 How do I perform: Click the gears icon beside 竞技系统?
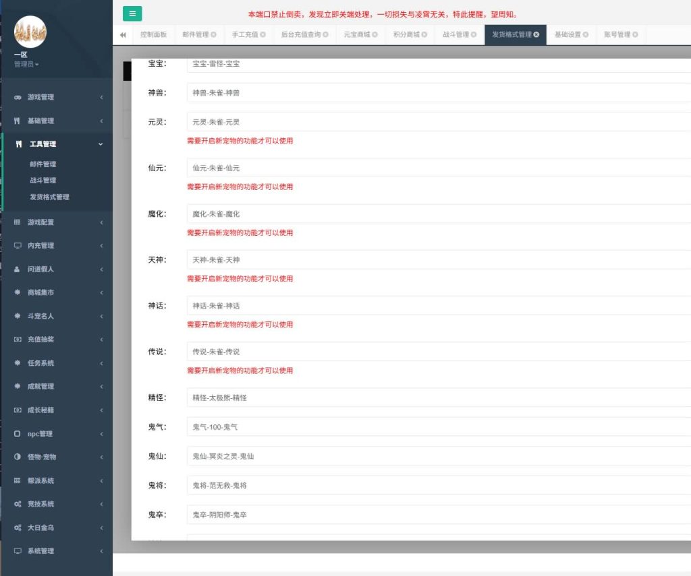click(x=17, y=504)
